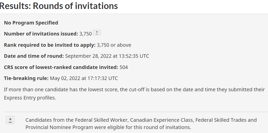
Task: Click the "Results: Rounds of invitations" heading
Action: [x=59, y=6]
